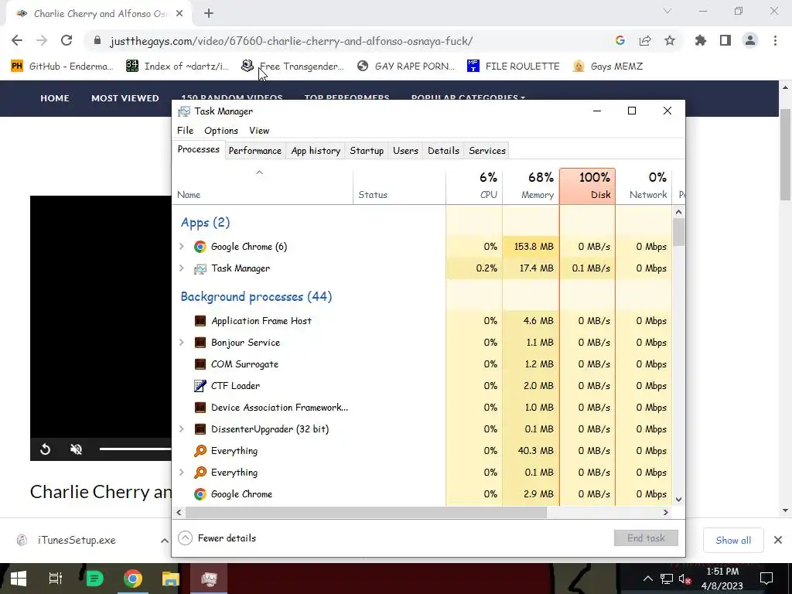This screenshot has height=594, width=792.
Task: Open the Index of ~dartz bookmark
Action: click(x=177, y=67)
